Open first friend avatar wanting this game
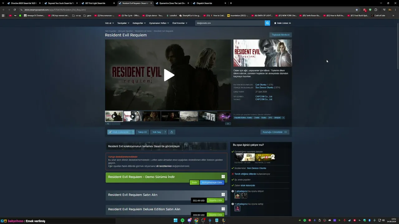Screen dimensions: 399x224 (x=237, y=196)
